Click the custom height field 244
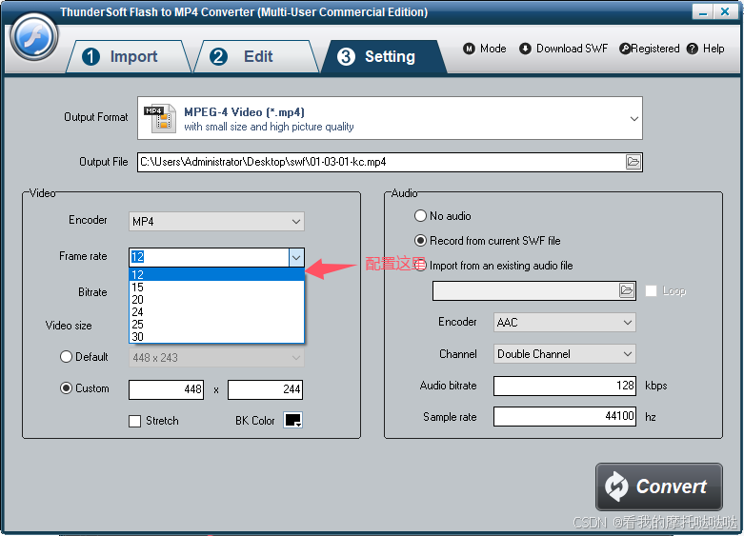 [265, 390]
